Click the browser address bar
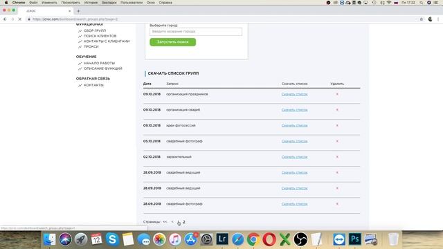This screenshot has width=443, height=249. click(x=220, y=19)
